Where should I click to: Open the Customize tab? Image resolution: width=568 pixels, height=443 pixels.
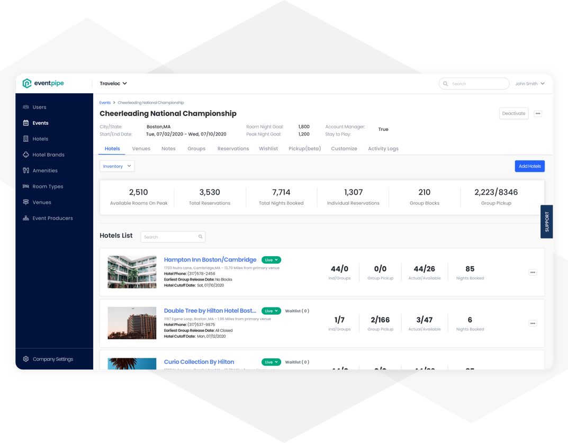[344, 149]
